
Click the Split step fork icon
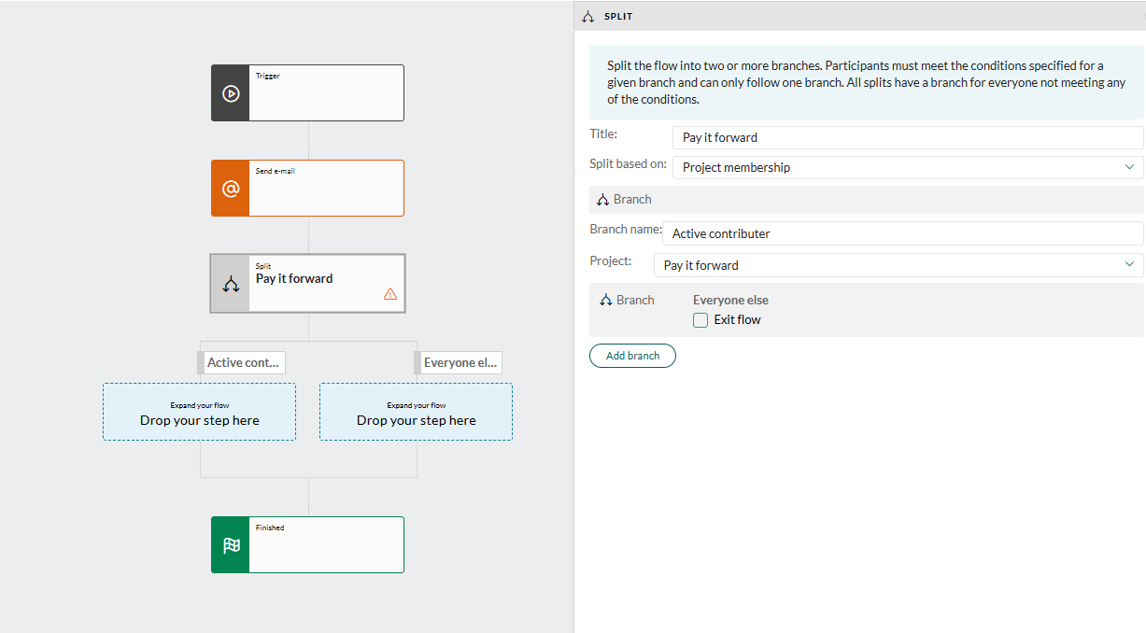(x=231, y=284)
